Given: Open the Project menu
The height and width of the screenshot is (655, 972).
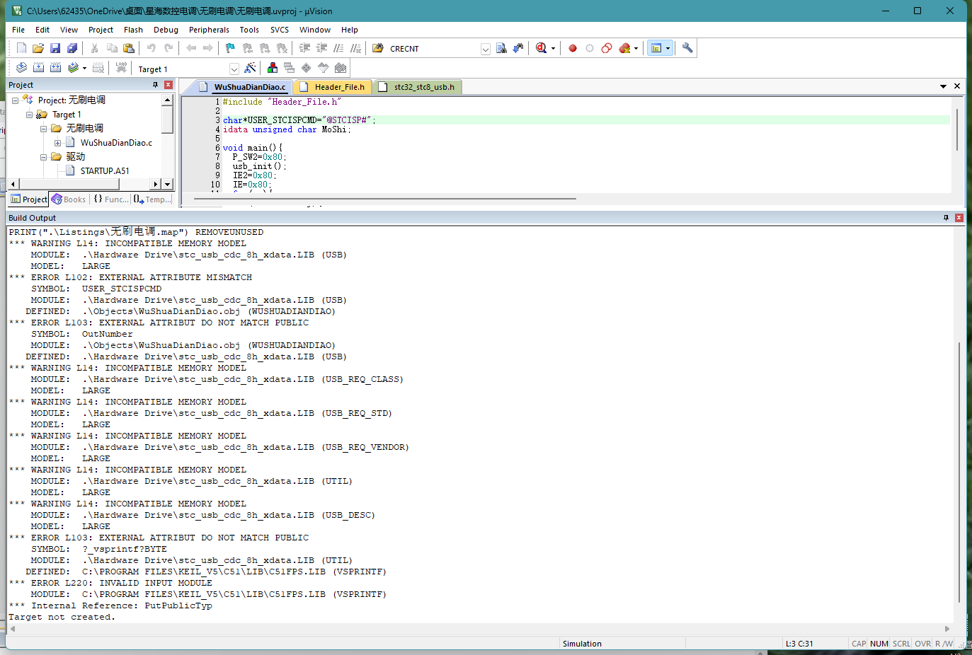Looking at the screenshot, I should point(101,30).
